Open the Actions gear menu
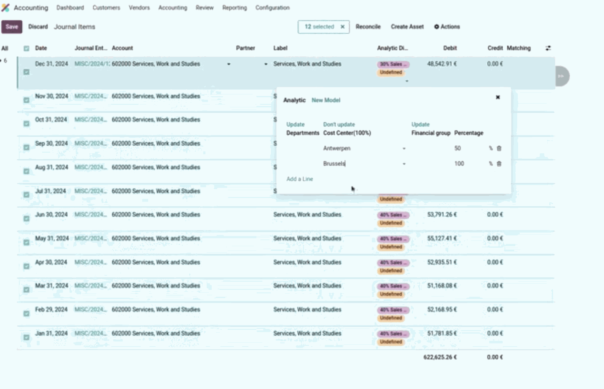This screenshot has height=389, width=604. (447, 27)
